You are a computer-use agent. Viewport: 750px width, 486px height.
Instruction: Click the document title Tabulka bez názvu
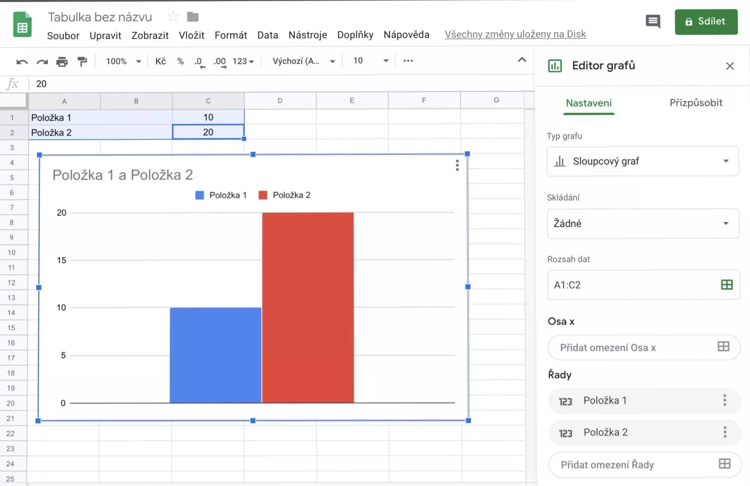(x=100, y=17)
